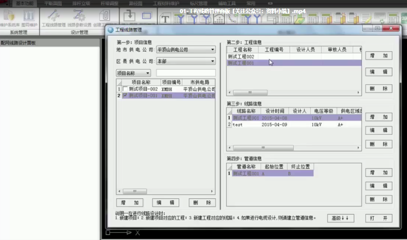Screen dimensions: 407x240
Task: Check the 测试项目-002 checkbox
Action: [x=125, y=89]
